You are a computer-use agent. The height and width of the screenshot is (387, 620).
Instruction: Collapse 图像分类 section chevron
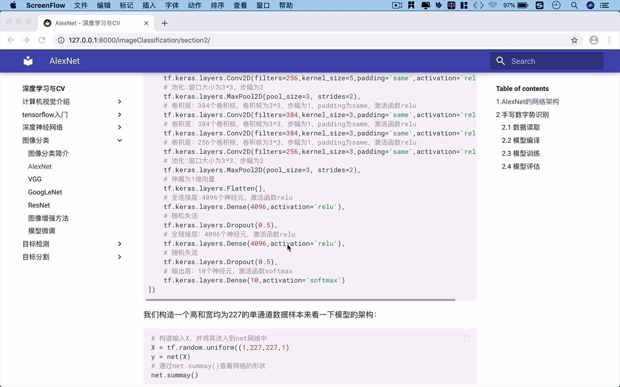[120, 140]
